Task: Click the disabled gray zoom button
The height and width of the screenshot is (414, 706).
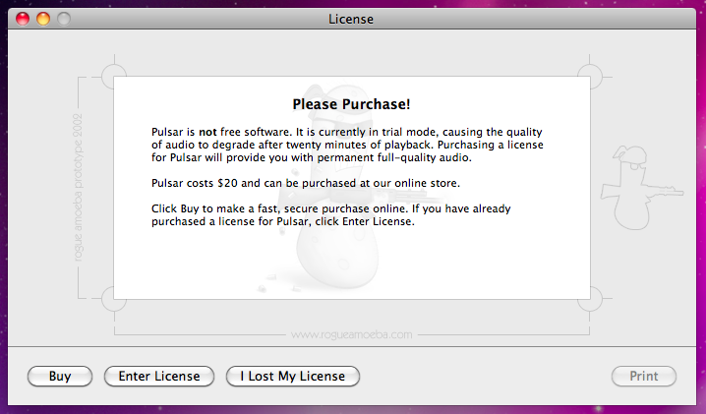Action: (x=64, y=19)
